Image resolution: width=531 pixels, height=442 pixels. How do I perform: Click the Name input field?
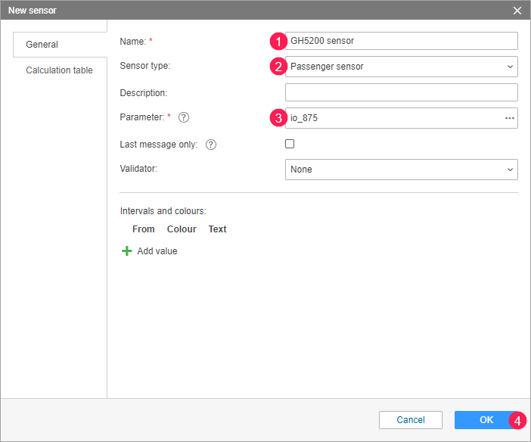coord(401,41)
